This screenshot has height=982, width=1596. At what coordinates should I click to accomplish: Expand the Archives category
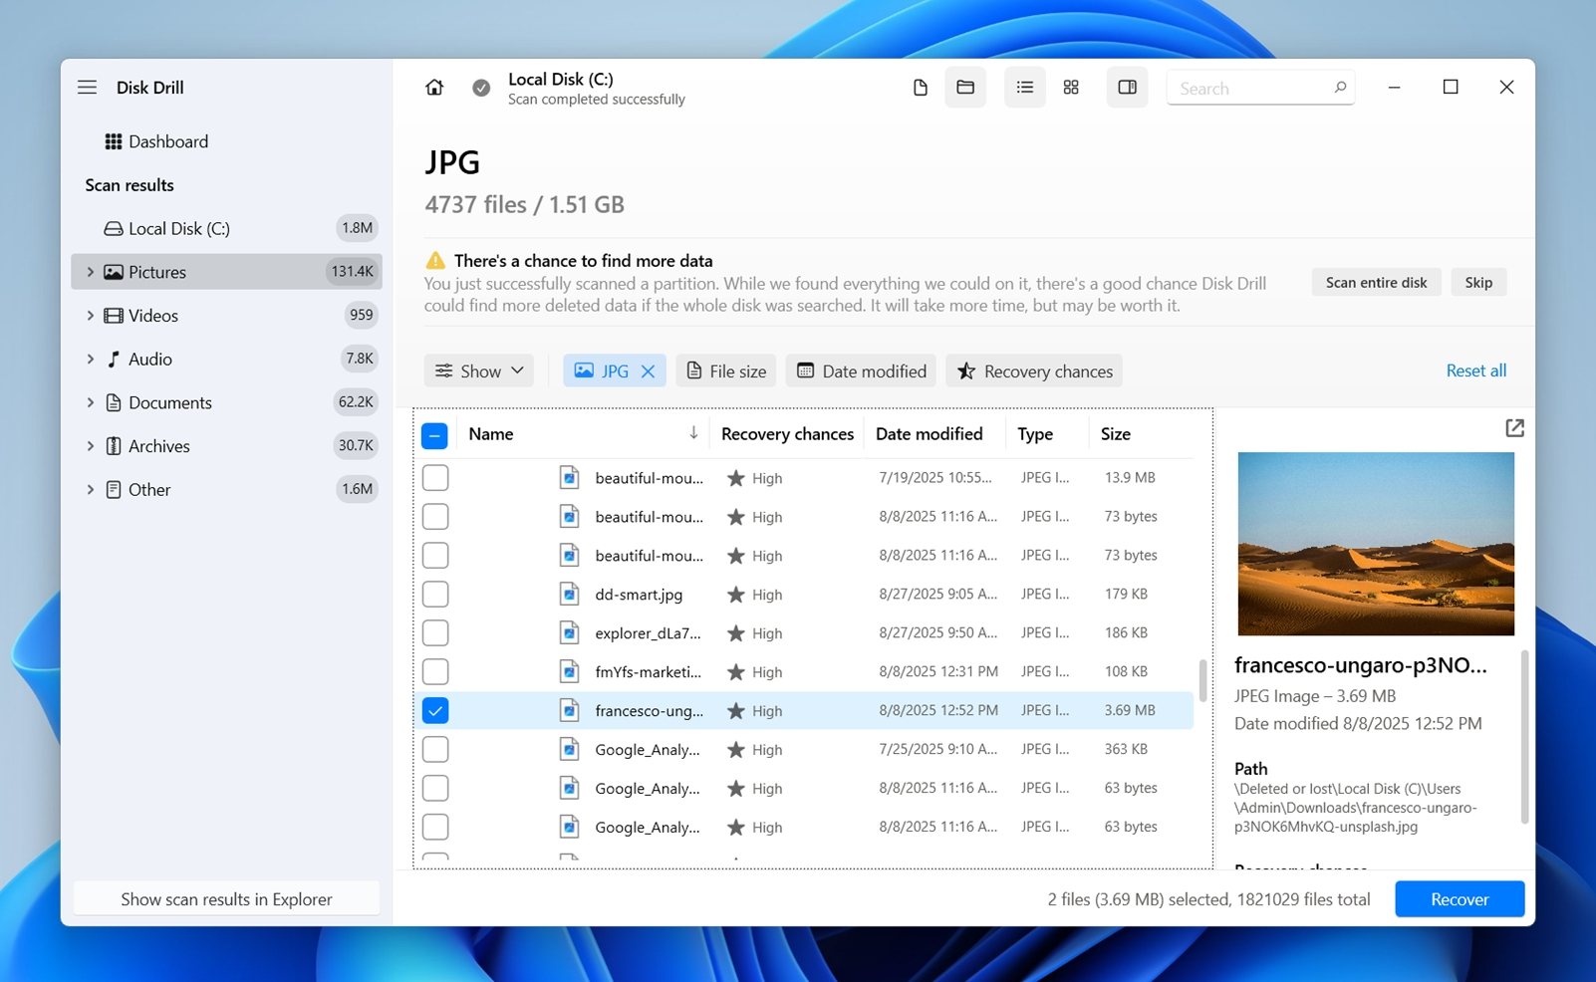[89, 445]
